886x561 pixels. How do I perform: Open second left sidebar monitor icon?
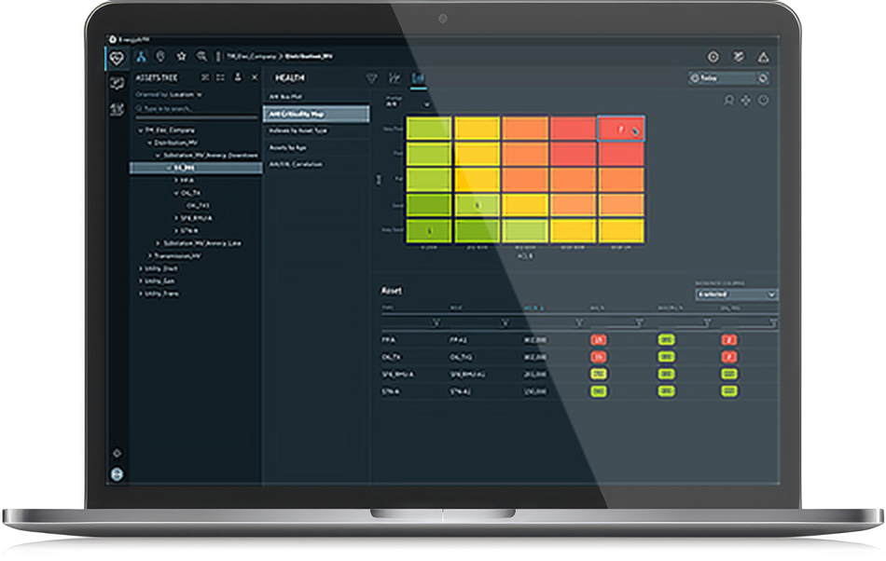(x=117, y=84)
